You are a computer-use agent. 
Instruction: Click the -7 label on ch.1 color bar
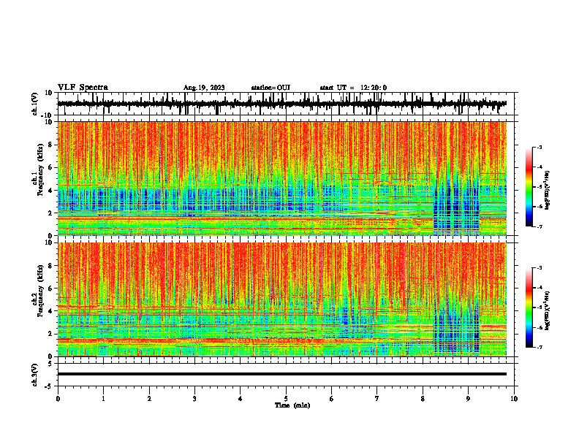[540, 226]
